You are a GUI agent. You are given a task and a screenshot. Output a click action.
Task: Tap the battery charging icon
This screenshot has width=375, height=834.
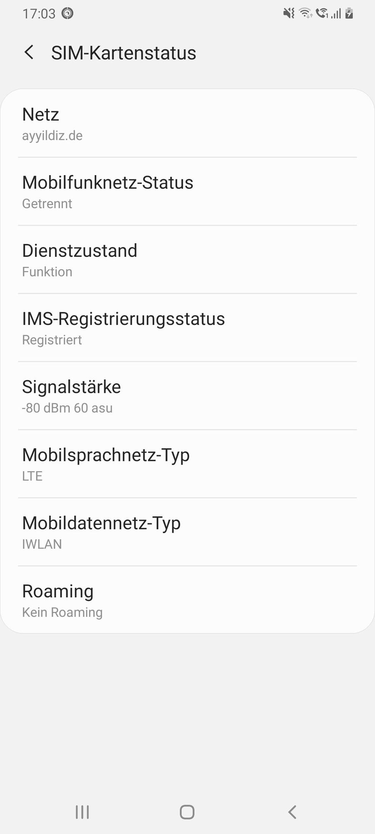click(x=350, y=13)
